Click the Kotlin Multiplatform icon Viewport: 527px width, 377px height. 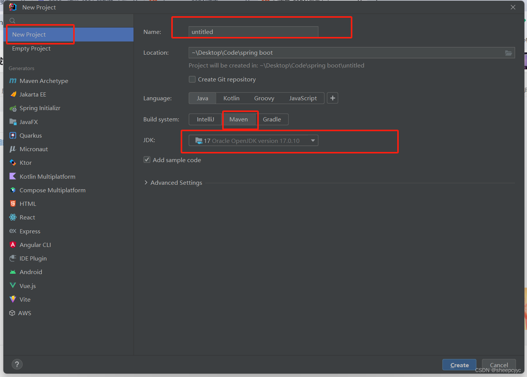pos(13,176)
